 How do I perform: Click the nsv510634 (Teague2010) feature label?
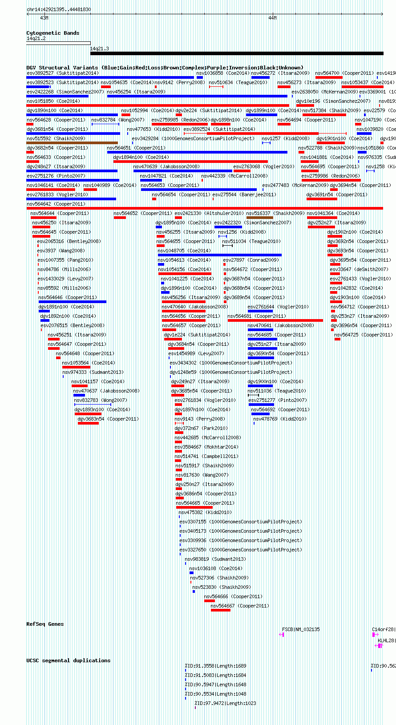[238, 82]
